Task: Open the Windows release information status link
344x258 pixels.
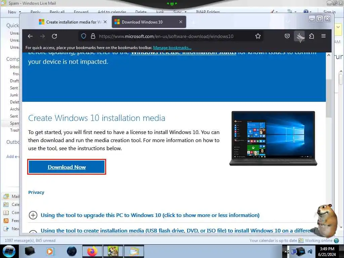Action: click(x=183, y=53)
